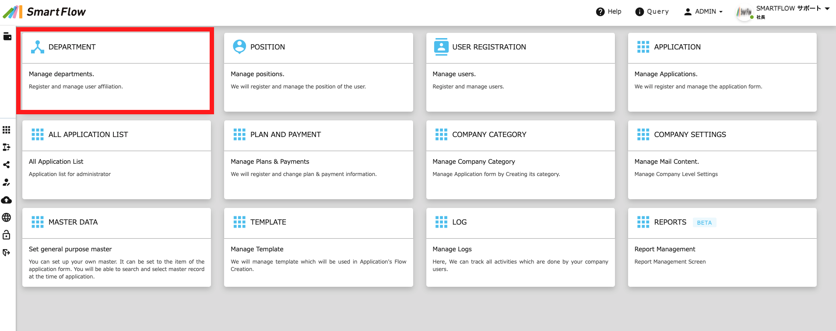The image size is (836, 331).
Task: Open the User Registration card
Action: click(520, 72)
